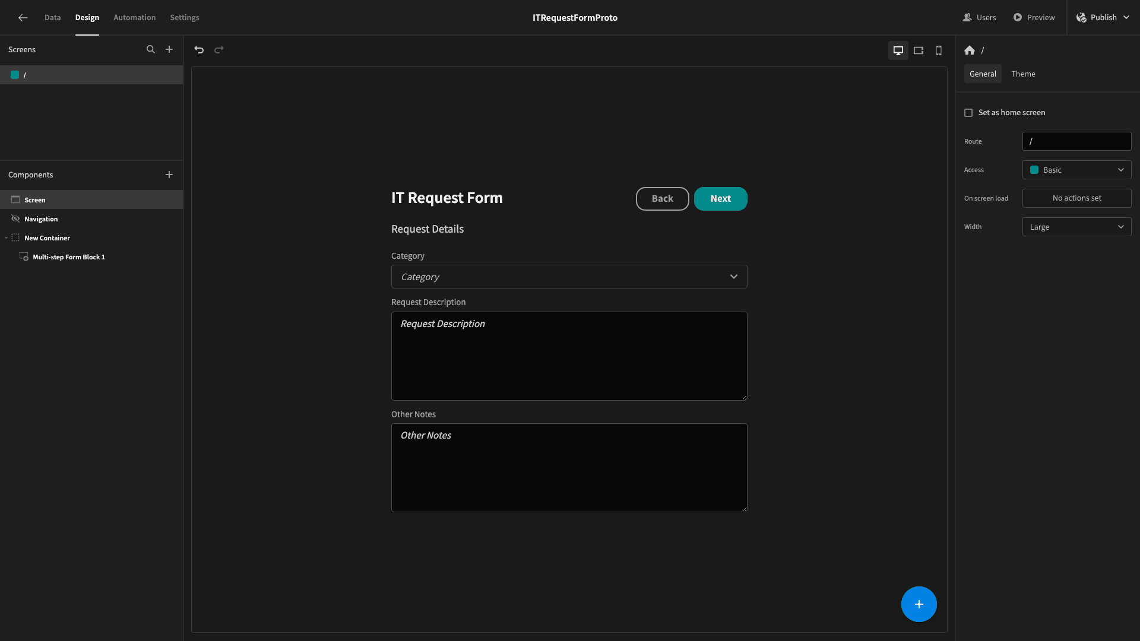The image size is (1140, 641).
Task: Open the Width dropdown
Action: (x=1076, y=227)
